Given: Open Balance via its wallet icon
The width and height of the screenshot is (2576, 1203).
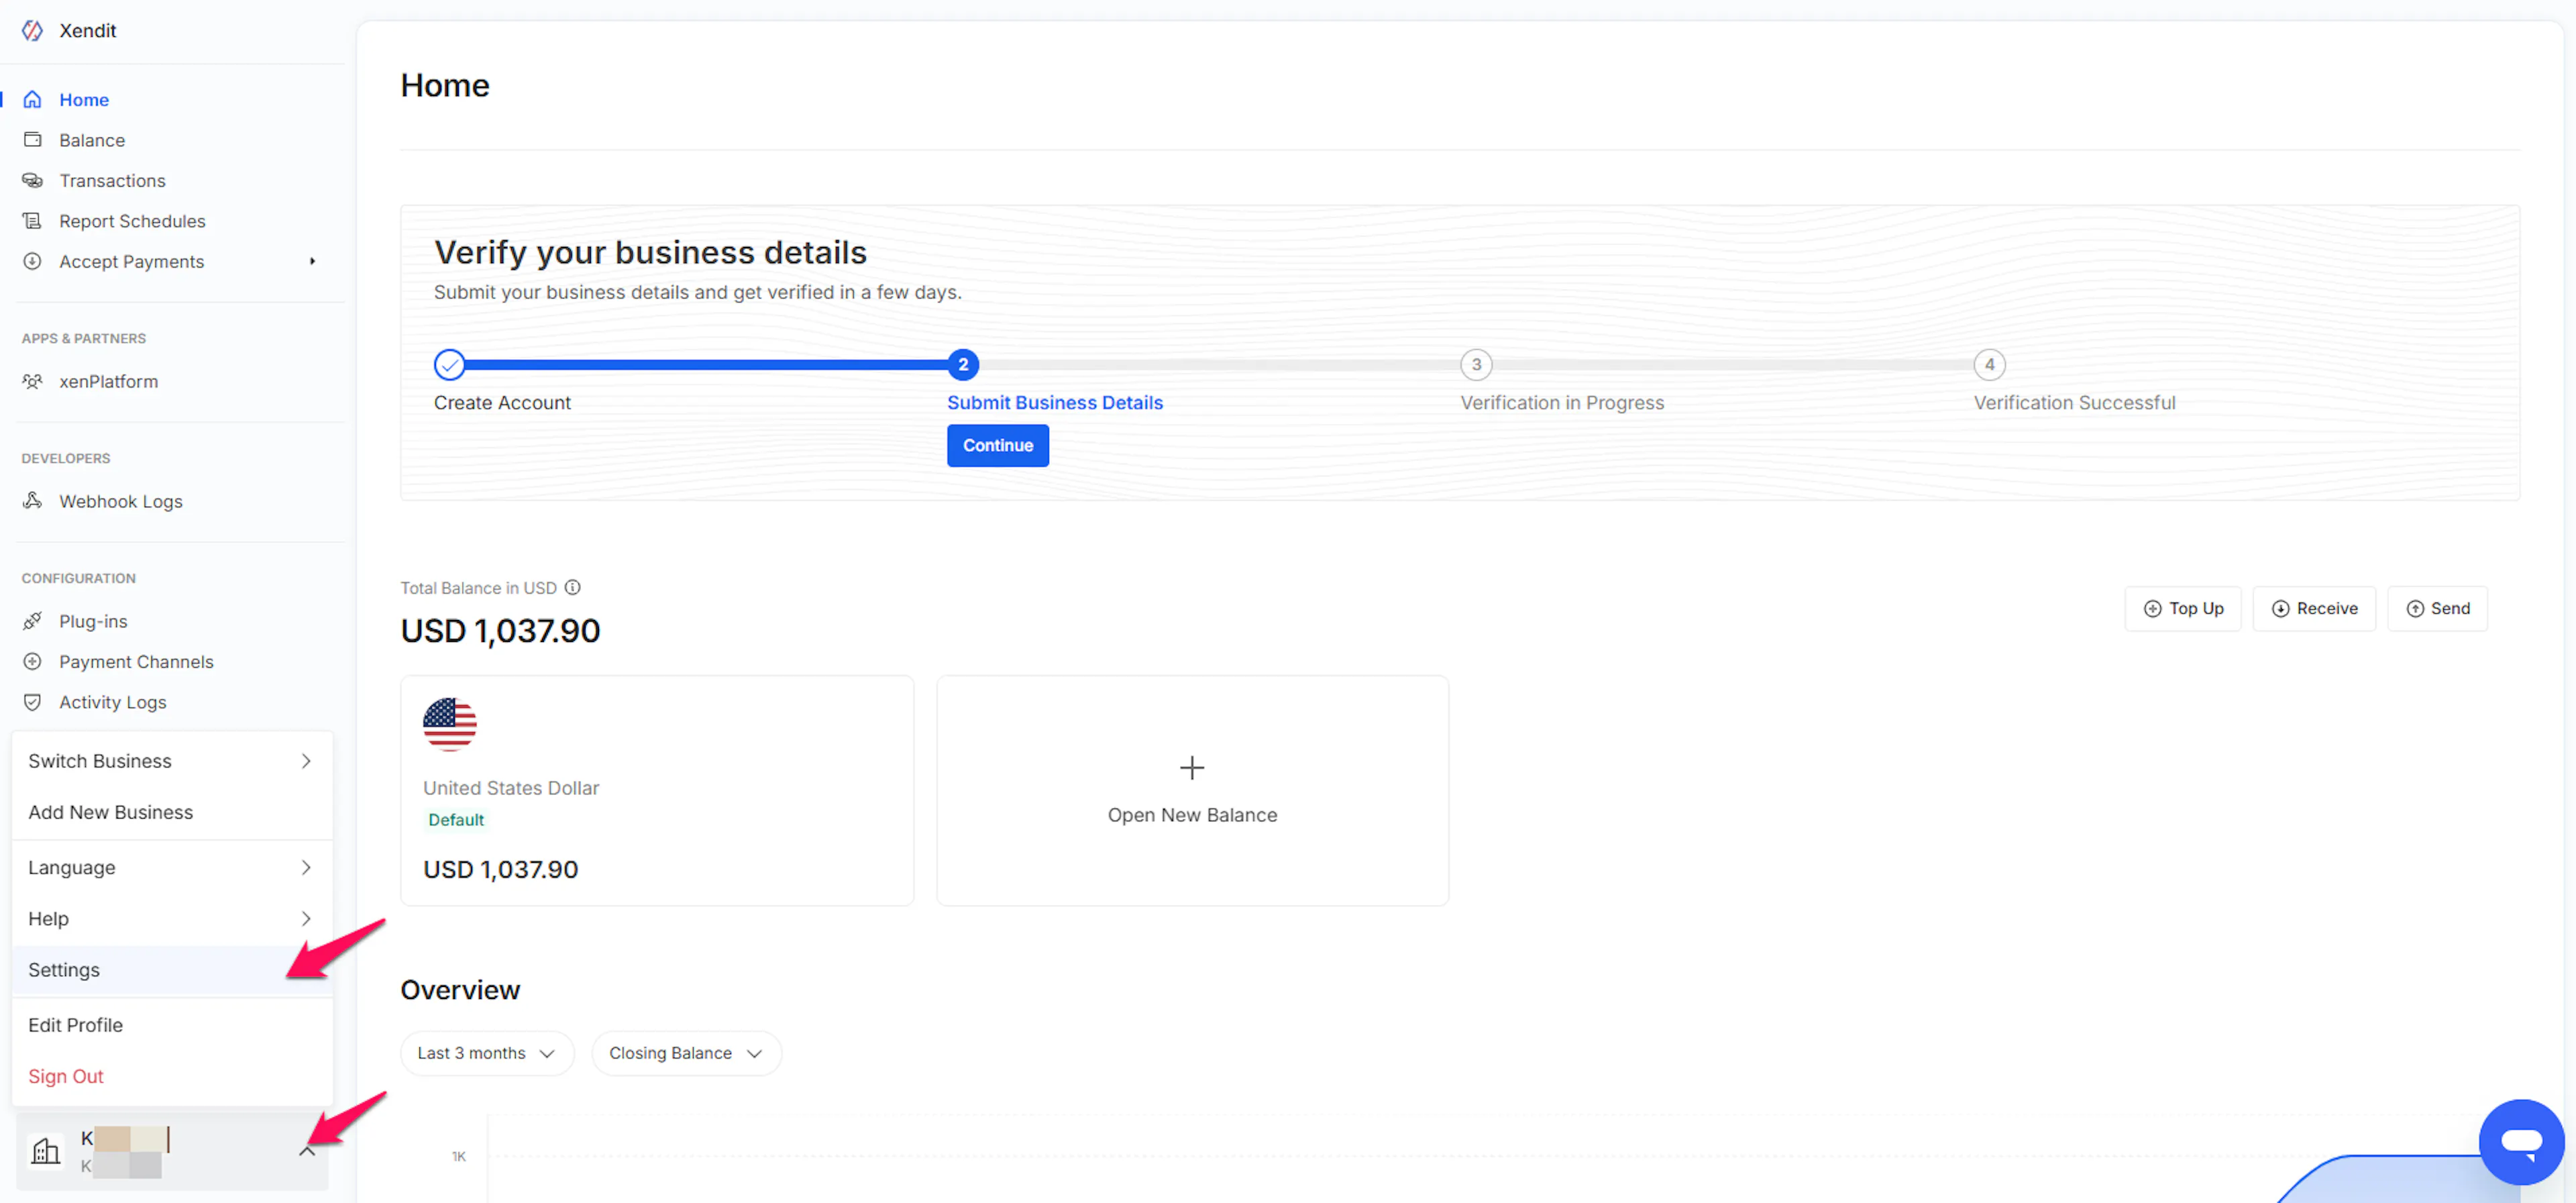Looking at the screenshot, I should click(32, 140).
